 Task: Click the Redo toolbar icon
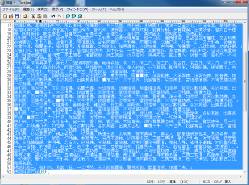59,16
